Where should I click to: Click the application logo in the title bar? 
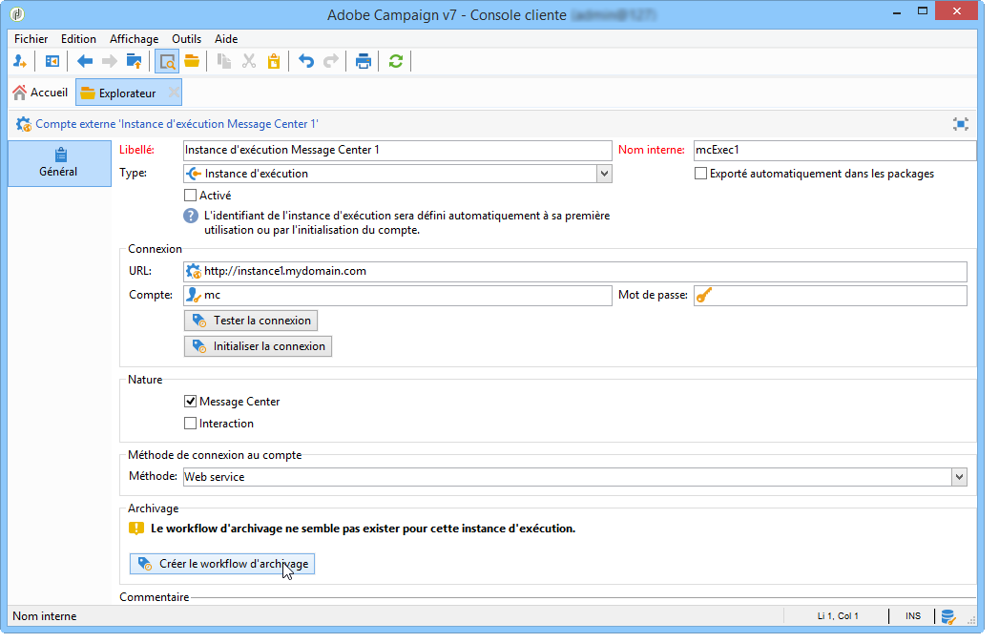[17, 14]
